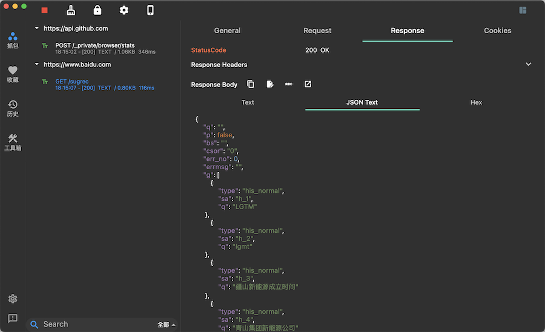Click the "h_3" sa value

point(245,279)
